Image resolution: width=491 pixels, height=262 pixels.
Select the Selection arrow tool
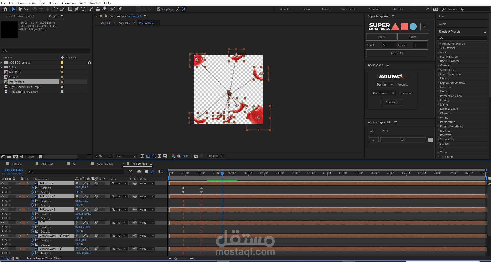coord(14,9)
